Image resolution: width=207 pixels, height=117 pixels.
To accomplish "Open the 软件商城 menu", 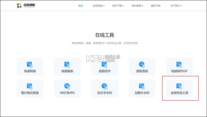I will coord(137,6).
